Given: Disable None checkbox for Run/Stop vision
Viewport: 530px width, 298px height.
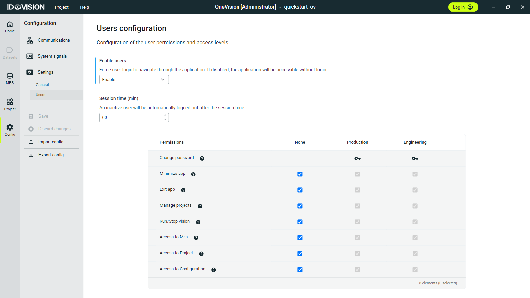Looking at the screenshot, I should coord(300,222).
